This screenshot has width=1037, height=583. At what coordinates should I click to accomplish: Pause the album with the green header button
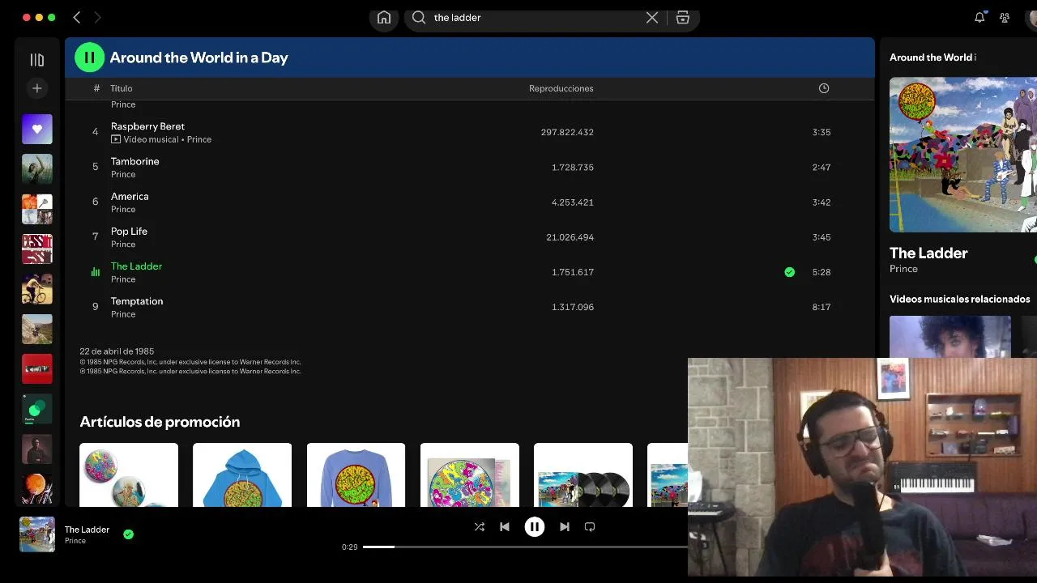coord(90,57)
